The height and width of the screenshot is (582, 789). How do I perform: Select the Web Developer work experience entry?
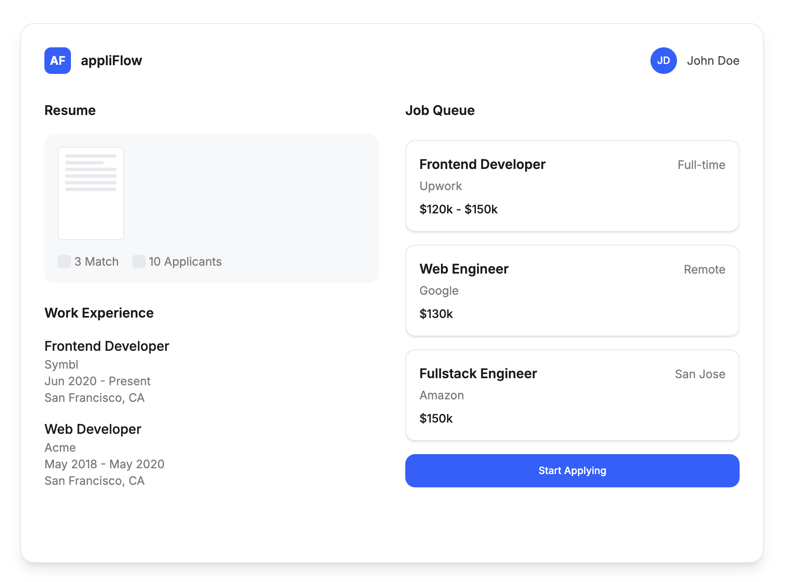[93, 429]
